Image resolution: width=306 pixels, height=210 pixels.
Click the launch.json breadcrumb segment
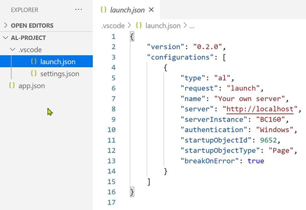163,26
